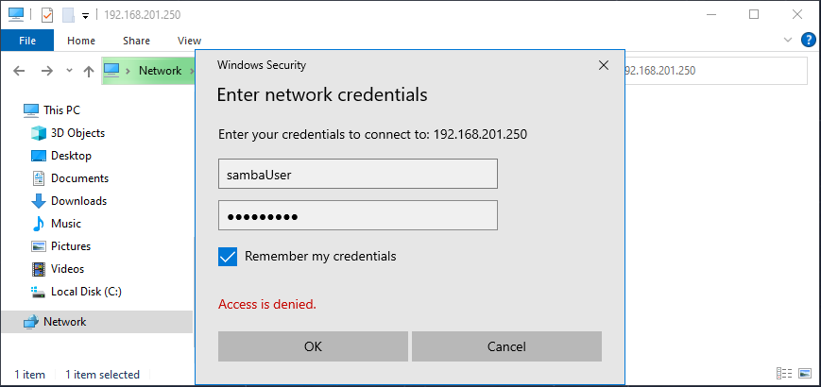Switch to the Share ribbon tab
This screenshot has width=821, height=387.
136,41
